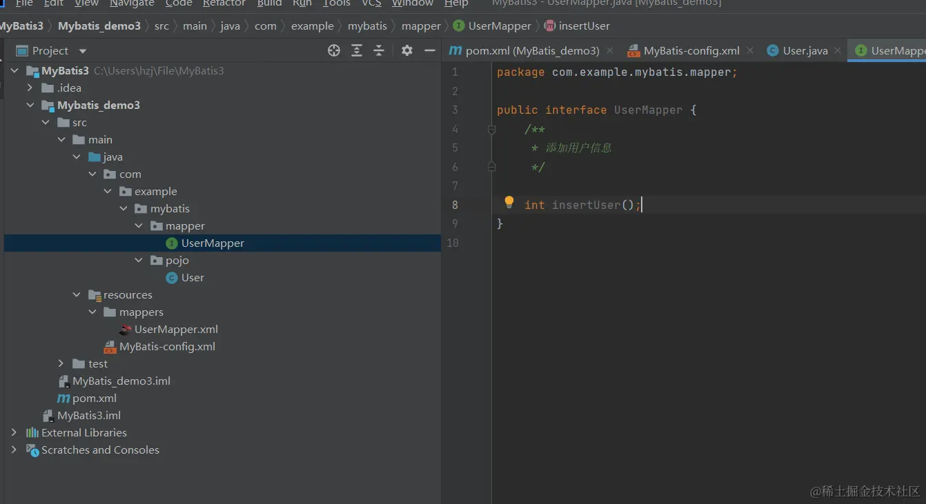
Task: Click the UserMapper.xml file icon
Action: (x=126, y=329)
